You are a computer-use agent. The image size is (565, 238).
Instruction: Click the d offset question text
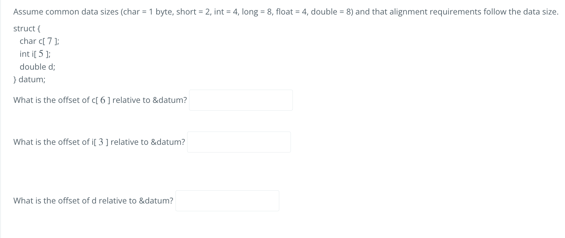[92, 201]
